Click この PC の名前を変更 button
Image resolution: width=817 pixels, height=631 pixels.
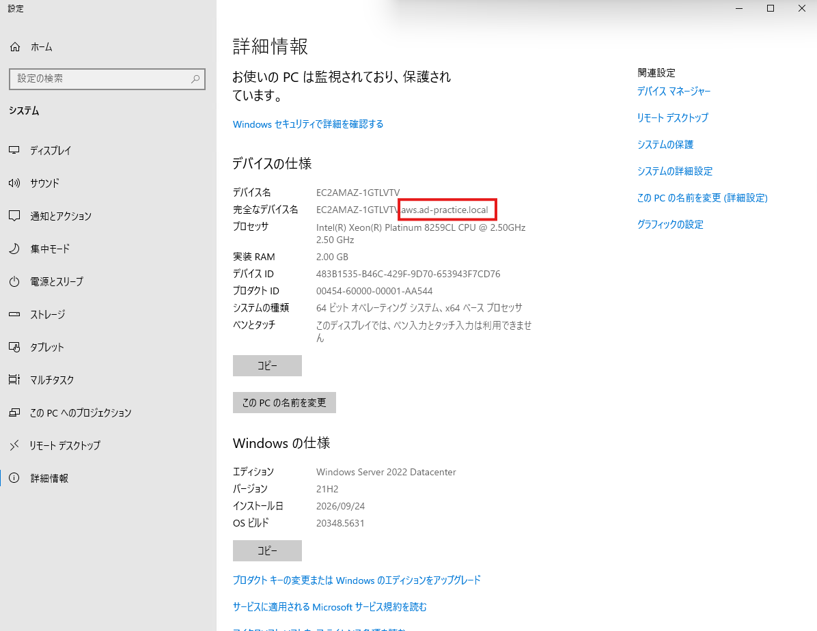284,403
